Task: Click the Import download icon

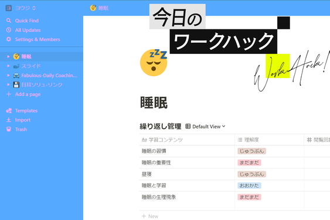Action: 9,120
